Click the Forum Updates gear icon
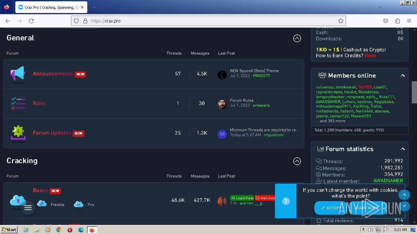This screenshot has width=417, height=234. point(18,133)
